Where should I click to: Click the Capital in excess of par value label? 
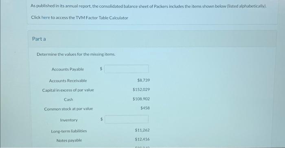pyautogui.click(x=68, y=90)
